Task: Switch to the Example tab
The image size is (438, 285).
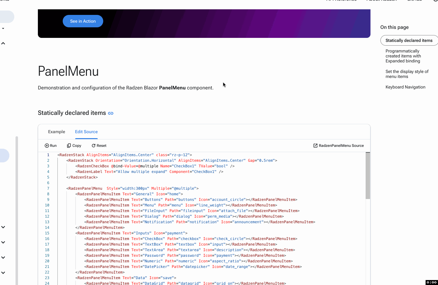Action: [56, 132]
